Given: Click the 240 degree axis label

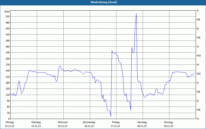Looking at the screenshot, I should pyautogui.click(x=7, y=71).
